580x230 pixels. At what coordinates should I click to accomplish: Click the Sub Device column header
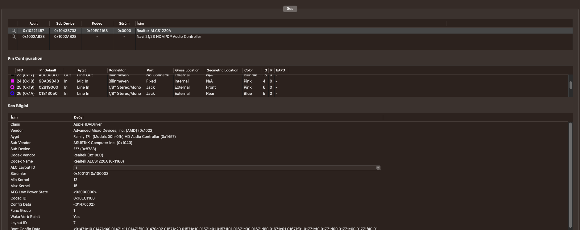[x=65, y=23]
